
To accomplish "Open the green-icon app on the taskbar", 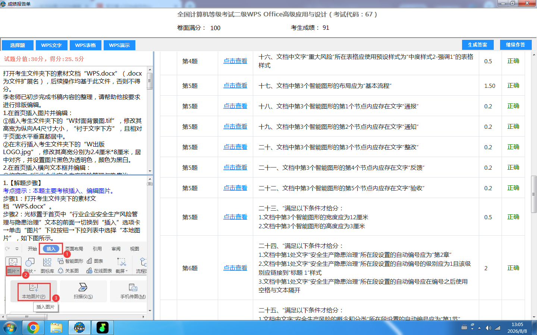I will [x=103, y=328].
